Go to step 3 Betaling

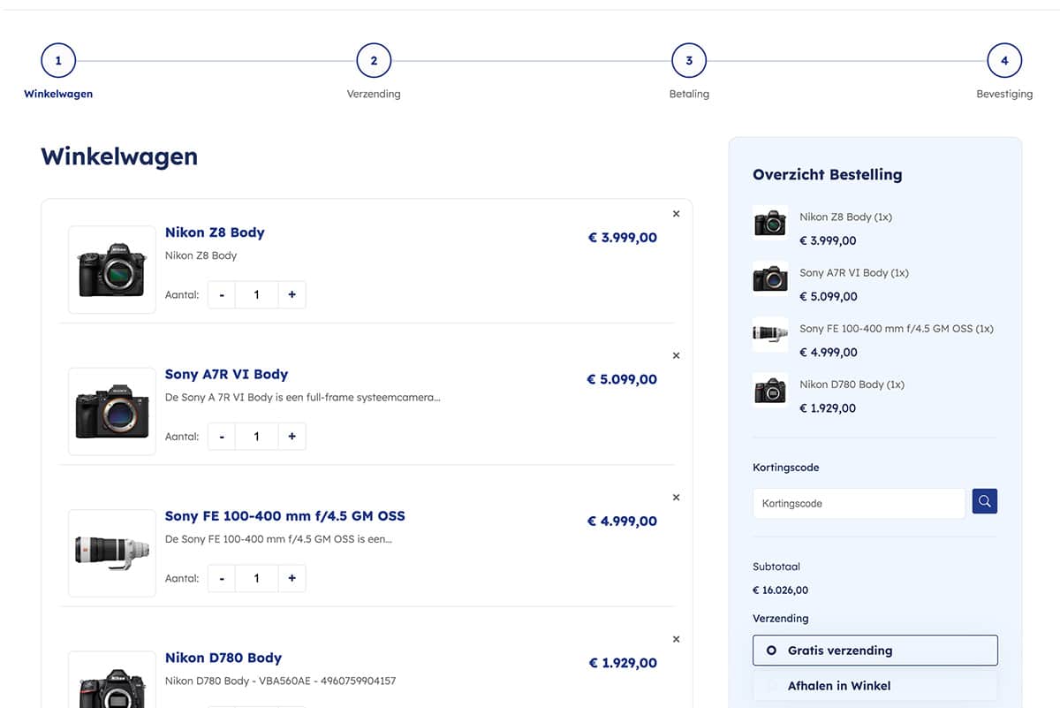[x=689, y=61]
